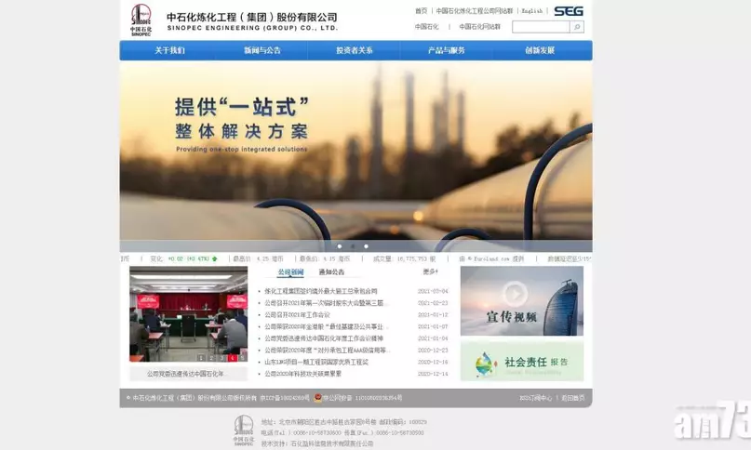751x450 pixels.
Task: Click the green stock change arrow
Action: click(x=215, y=259)
